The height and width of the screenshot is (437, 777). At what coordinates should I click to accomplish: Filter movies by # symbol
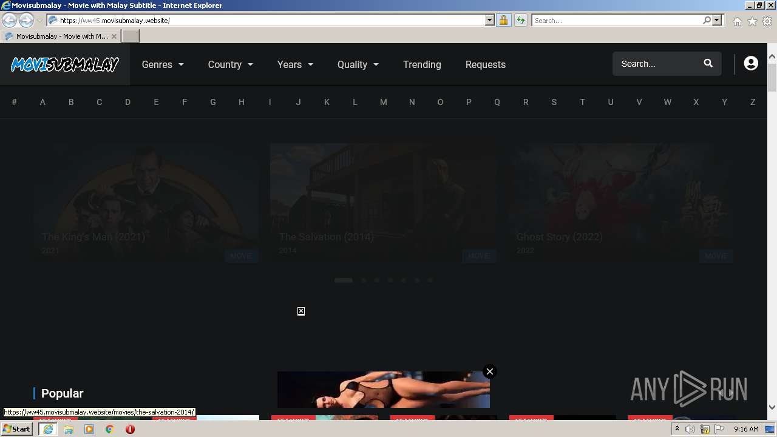[x=14, y=102]
